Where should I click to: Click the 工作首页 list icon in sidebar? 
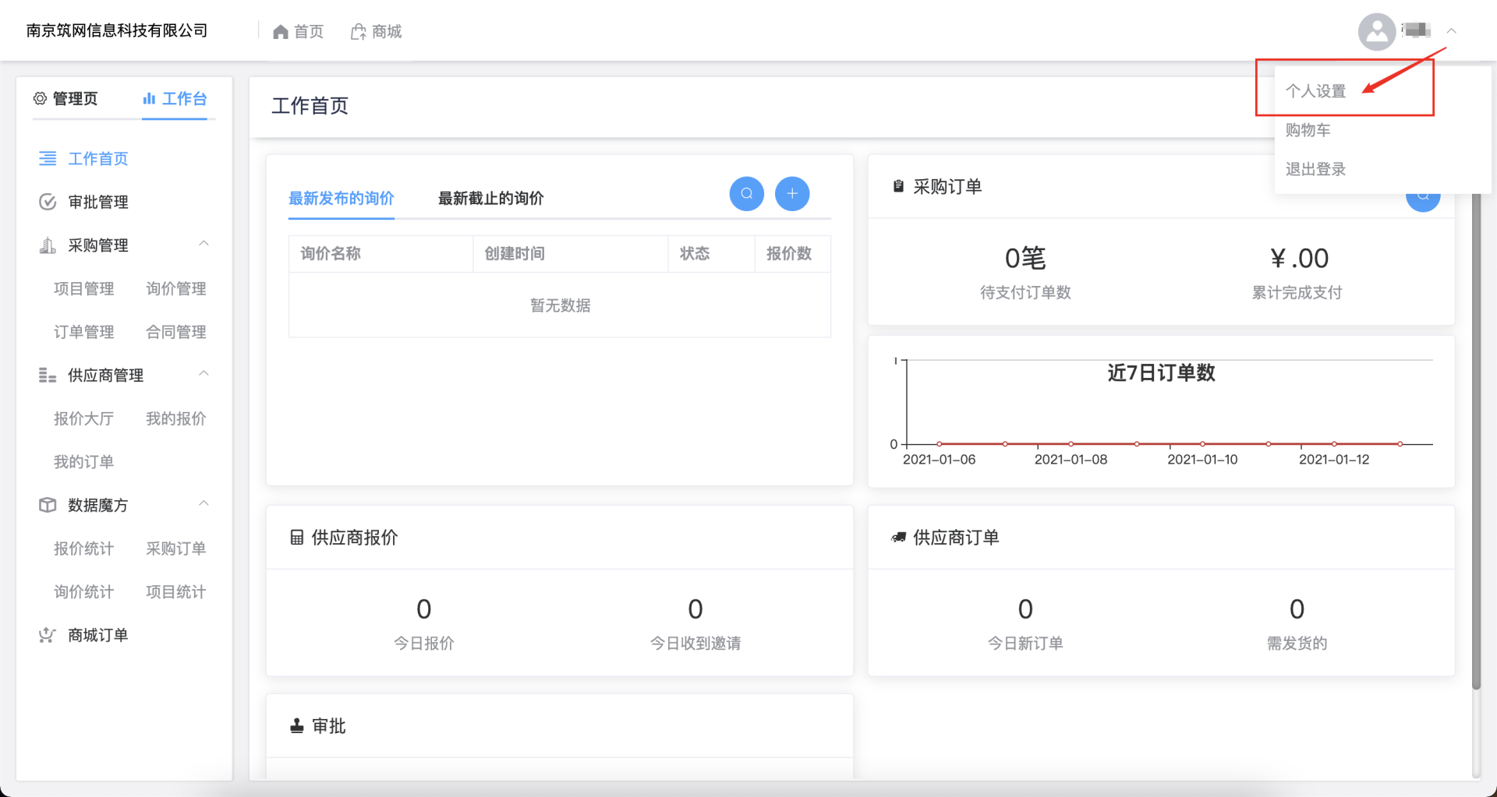click(x=48, y=159)
